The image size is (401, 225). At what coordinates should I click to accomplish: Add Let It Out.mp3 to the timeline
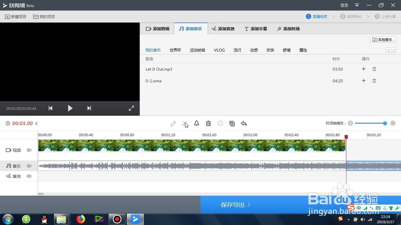point(364,69)
